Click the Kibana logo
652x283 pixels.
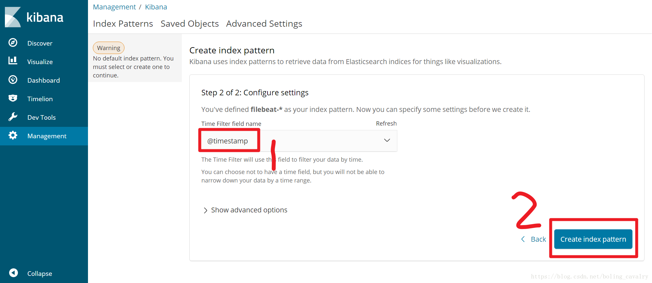pyautogui.click(x=34, y=17)
